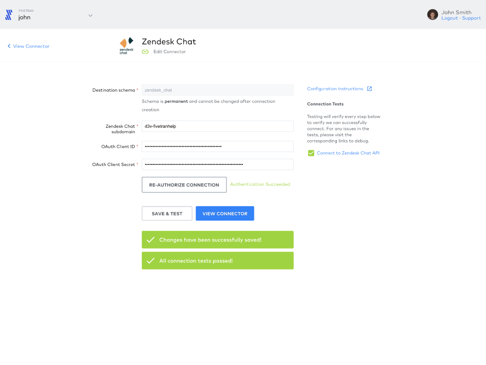Select the OAuth Client ID field

217,146
